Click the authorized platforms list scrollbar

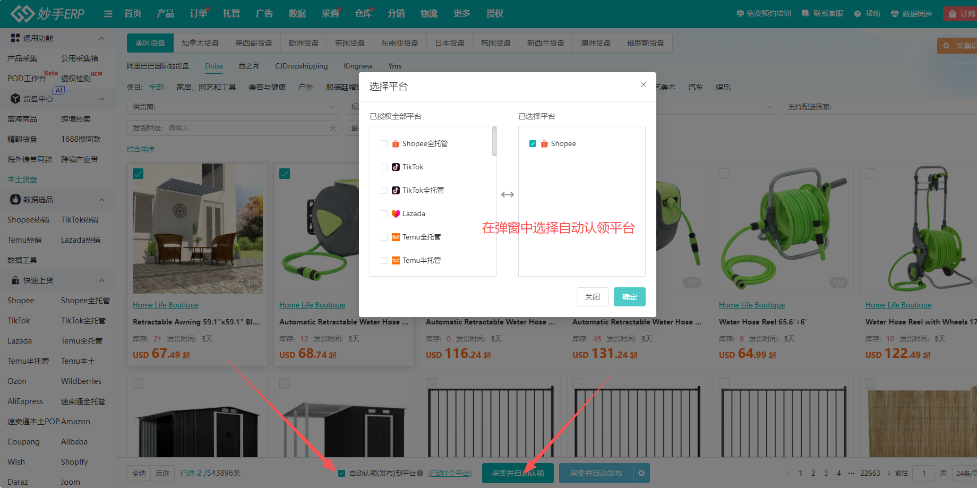pyautogui.click(x=494, y=141)
